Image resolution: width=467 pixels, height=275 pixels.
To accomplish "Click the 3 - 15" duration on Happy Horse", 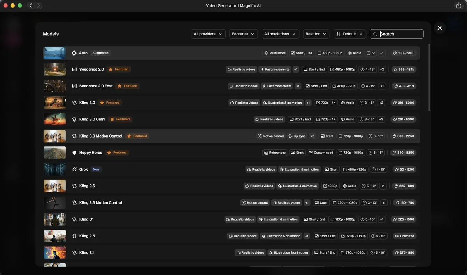I will pos(376,153).
